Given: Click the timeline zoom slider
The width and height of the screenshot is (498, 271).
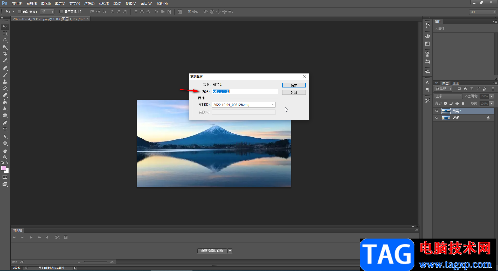Looking at the screenshot, I should point(96,262).
